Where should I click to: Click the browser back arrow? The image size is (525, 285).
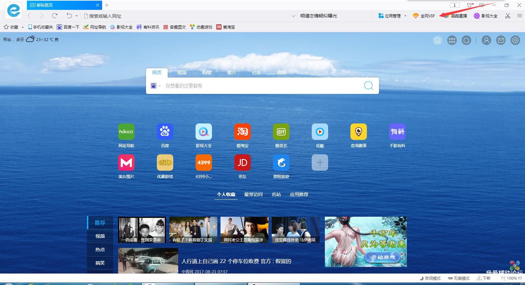point(29,15)
